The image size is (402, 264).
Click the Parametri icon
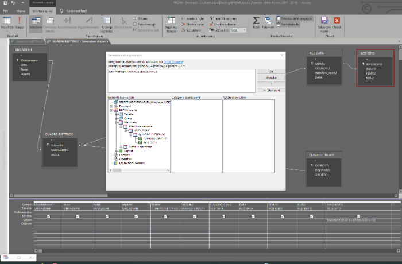point(268,23)
